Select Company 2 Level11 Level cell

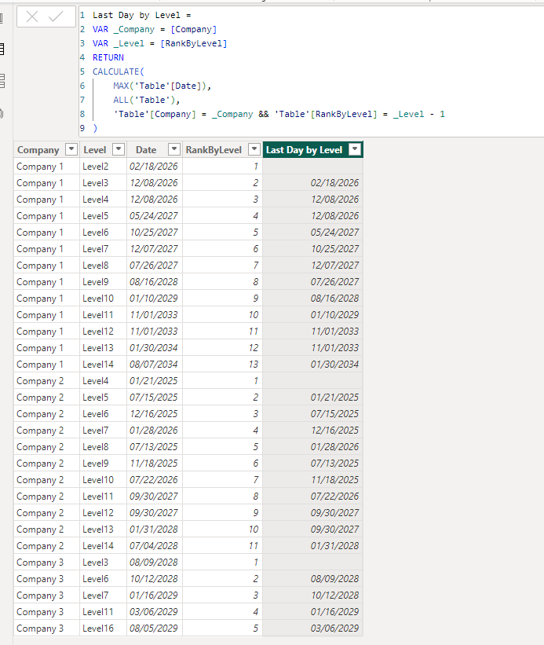tap(103, 496)
